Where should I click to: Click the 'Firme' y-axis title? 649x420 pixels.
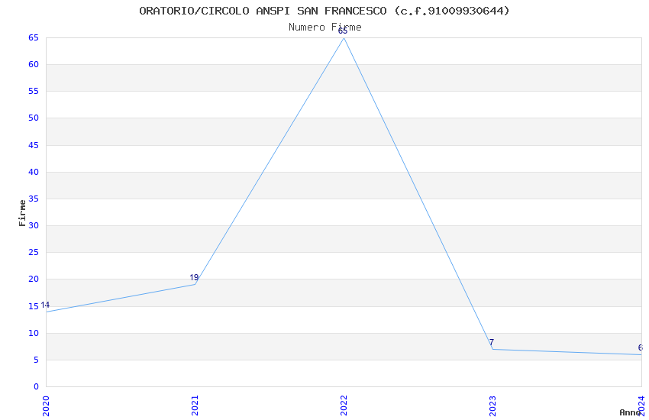(22, 213)
